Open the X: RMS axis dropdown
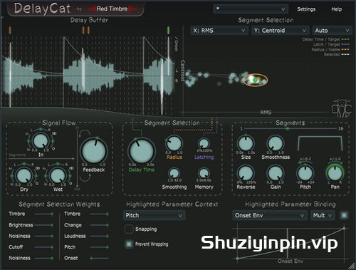This screenshot has width=356, height=270. (219, 31)
